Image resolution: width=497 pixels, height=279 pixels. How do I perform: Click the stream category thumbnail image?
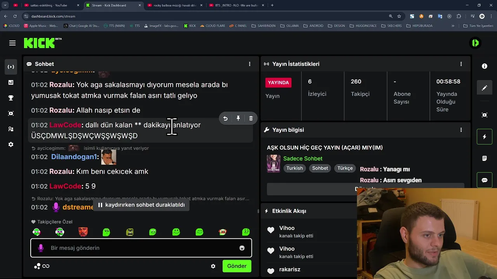pyautogui.click(x=273, y=164)
